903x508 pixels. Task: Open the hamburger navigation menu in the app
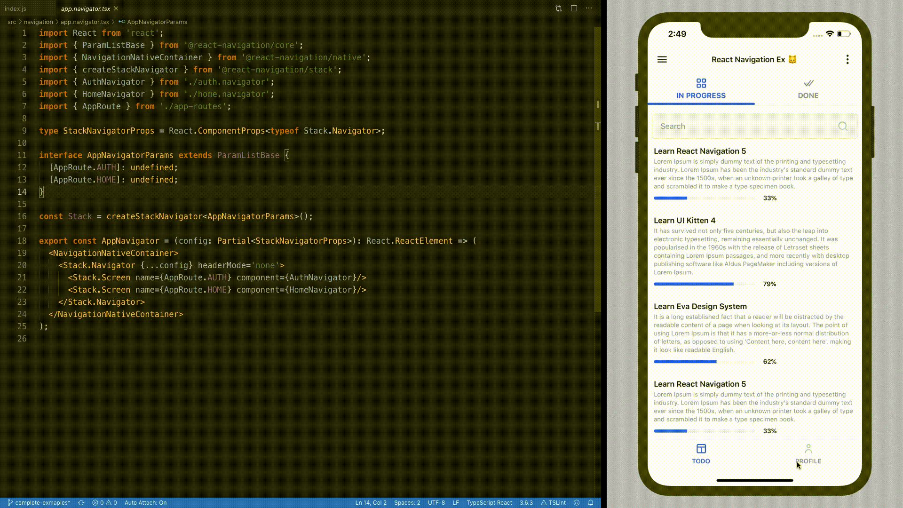click(x=662, y=60)
